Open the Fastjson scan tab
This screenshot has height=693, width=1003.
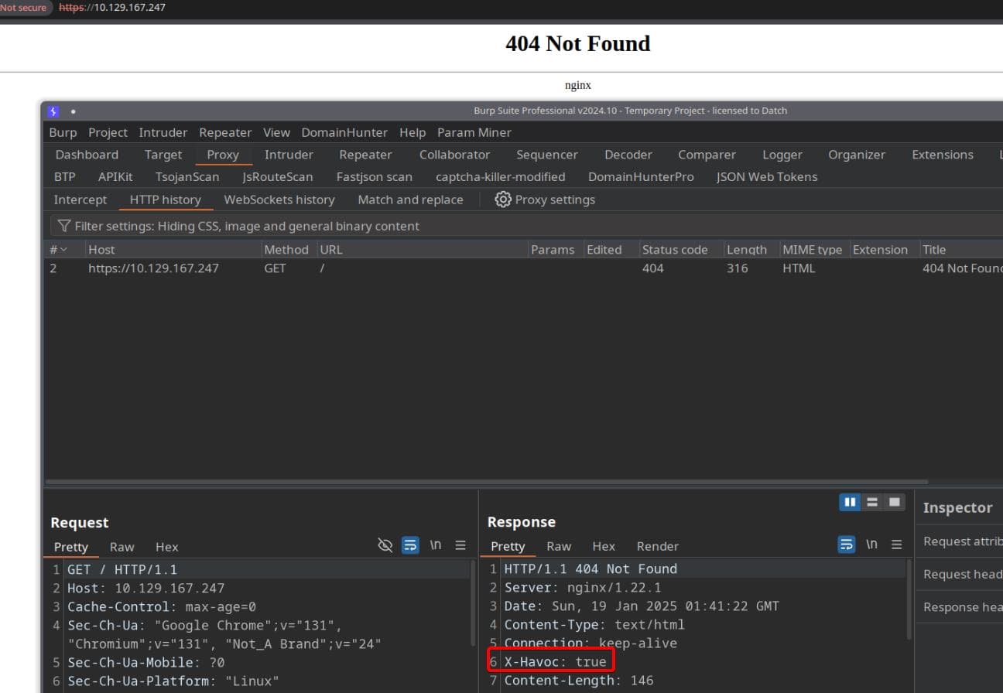click(x=375, y=176)
